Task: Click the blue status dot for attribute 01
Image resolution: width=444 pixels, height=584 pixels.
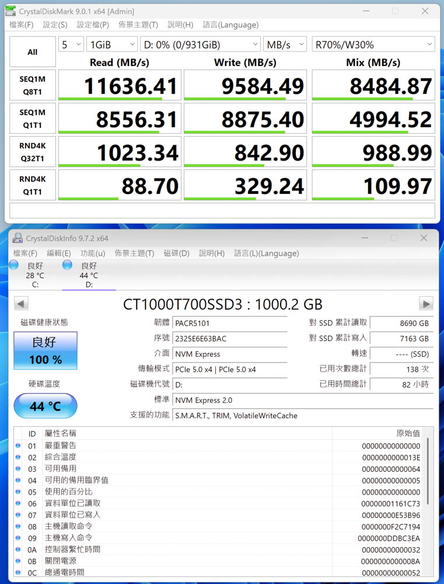Action: (18, 446)
